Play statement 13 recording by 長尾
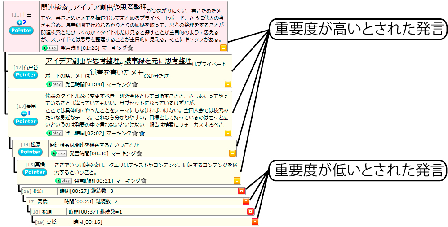Screen dimensions: 448x227 pos(54,133)
